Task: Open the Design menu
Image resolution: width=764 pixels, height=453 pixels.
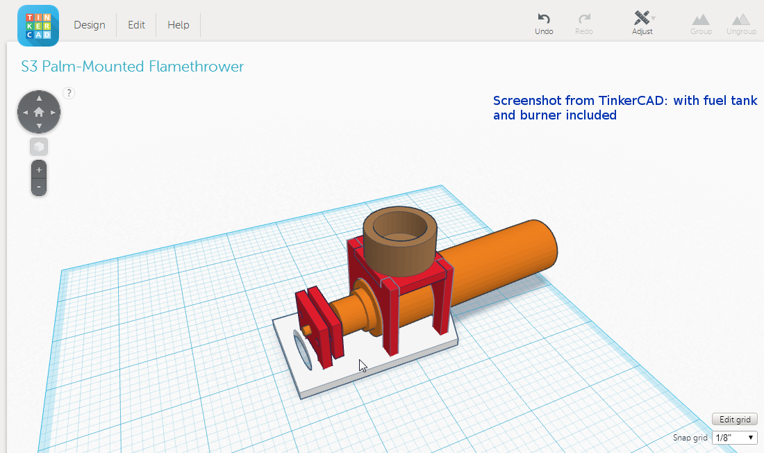Action: 90,24
